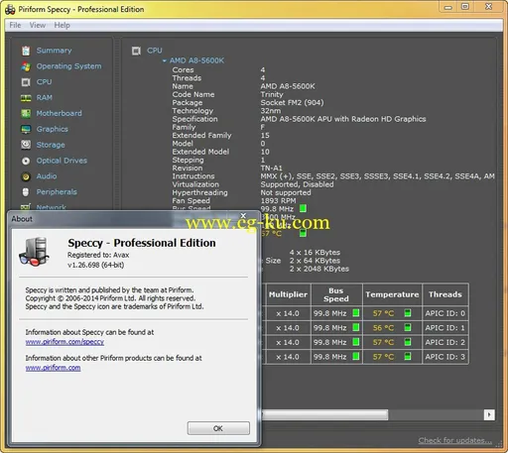Click version text 'v1.26.698 (64-bit)'
The image size is (508, 453).
pos(96,265)
